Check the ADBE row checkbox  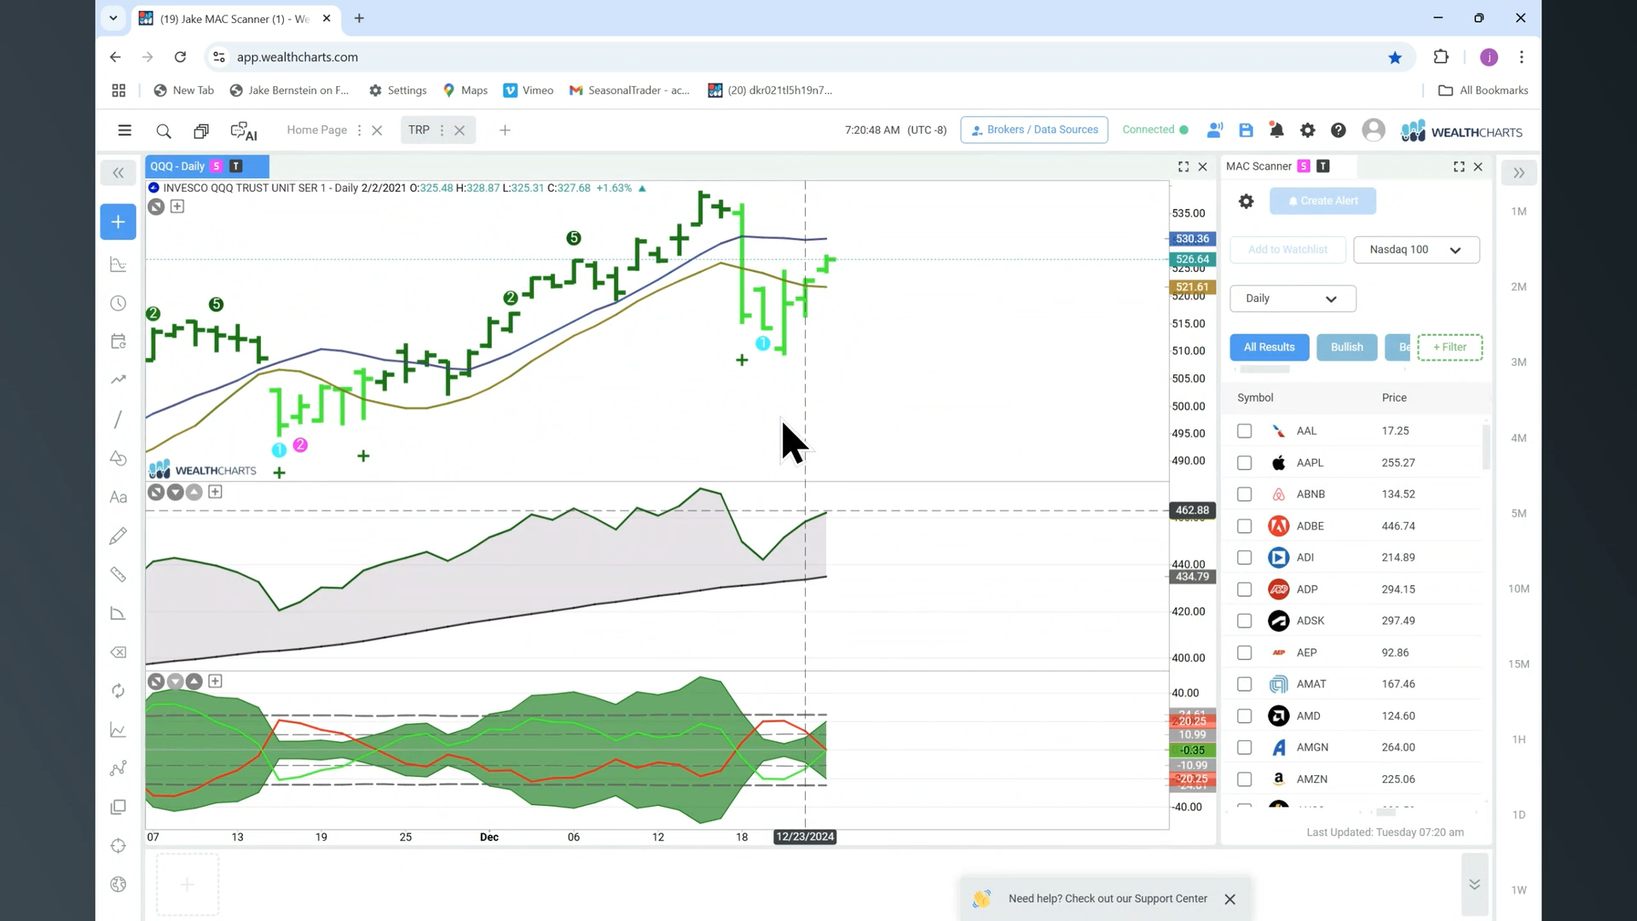tap(1244, 526)
